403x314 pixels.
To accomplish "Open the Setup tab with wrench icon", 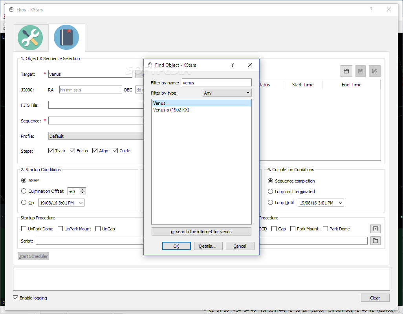I will click(x=30, y=38).
